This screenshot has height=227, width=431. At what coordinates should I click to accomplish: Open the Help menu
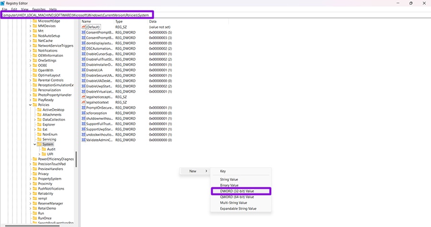point(53,10)
